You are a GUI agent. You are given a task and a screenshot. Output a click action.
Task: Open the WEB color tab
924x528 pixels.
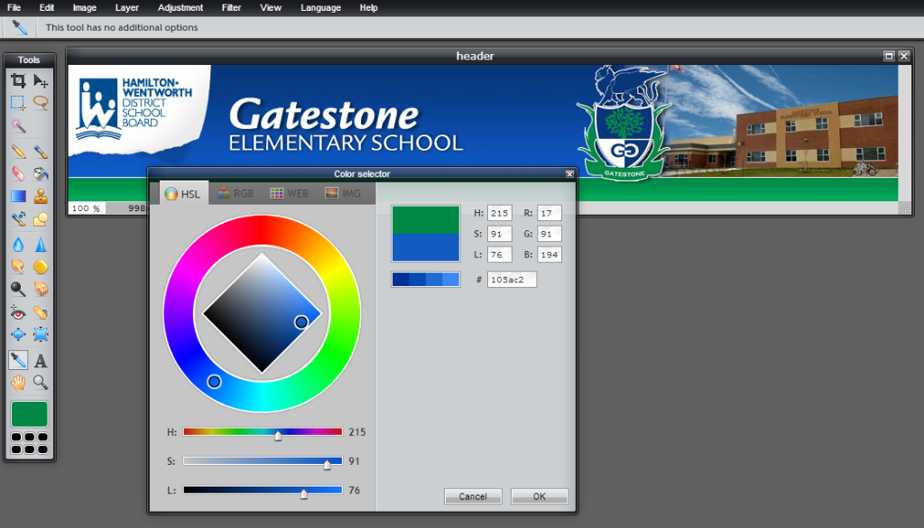289,193
